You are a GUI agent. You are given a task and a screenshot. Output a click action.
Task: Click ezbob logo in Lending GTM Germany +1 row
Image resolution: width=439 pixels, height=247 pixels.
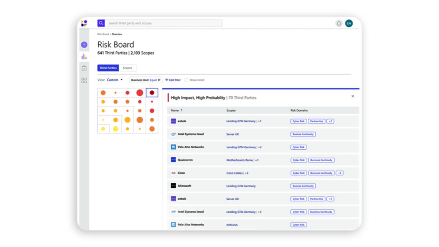click(x=173, y=121)
